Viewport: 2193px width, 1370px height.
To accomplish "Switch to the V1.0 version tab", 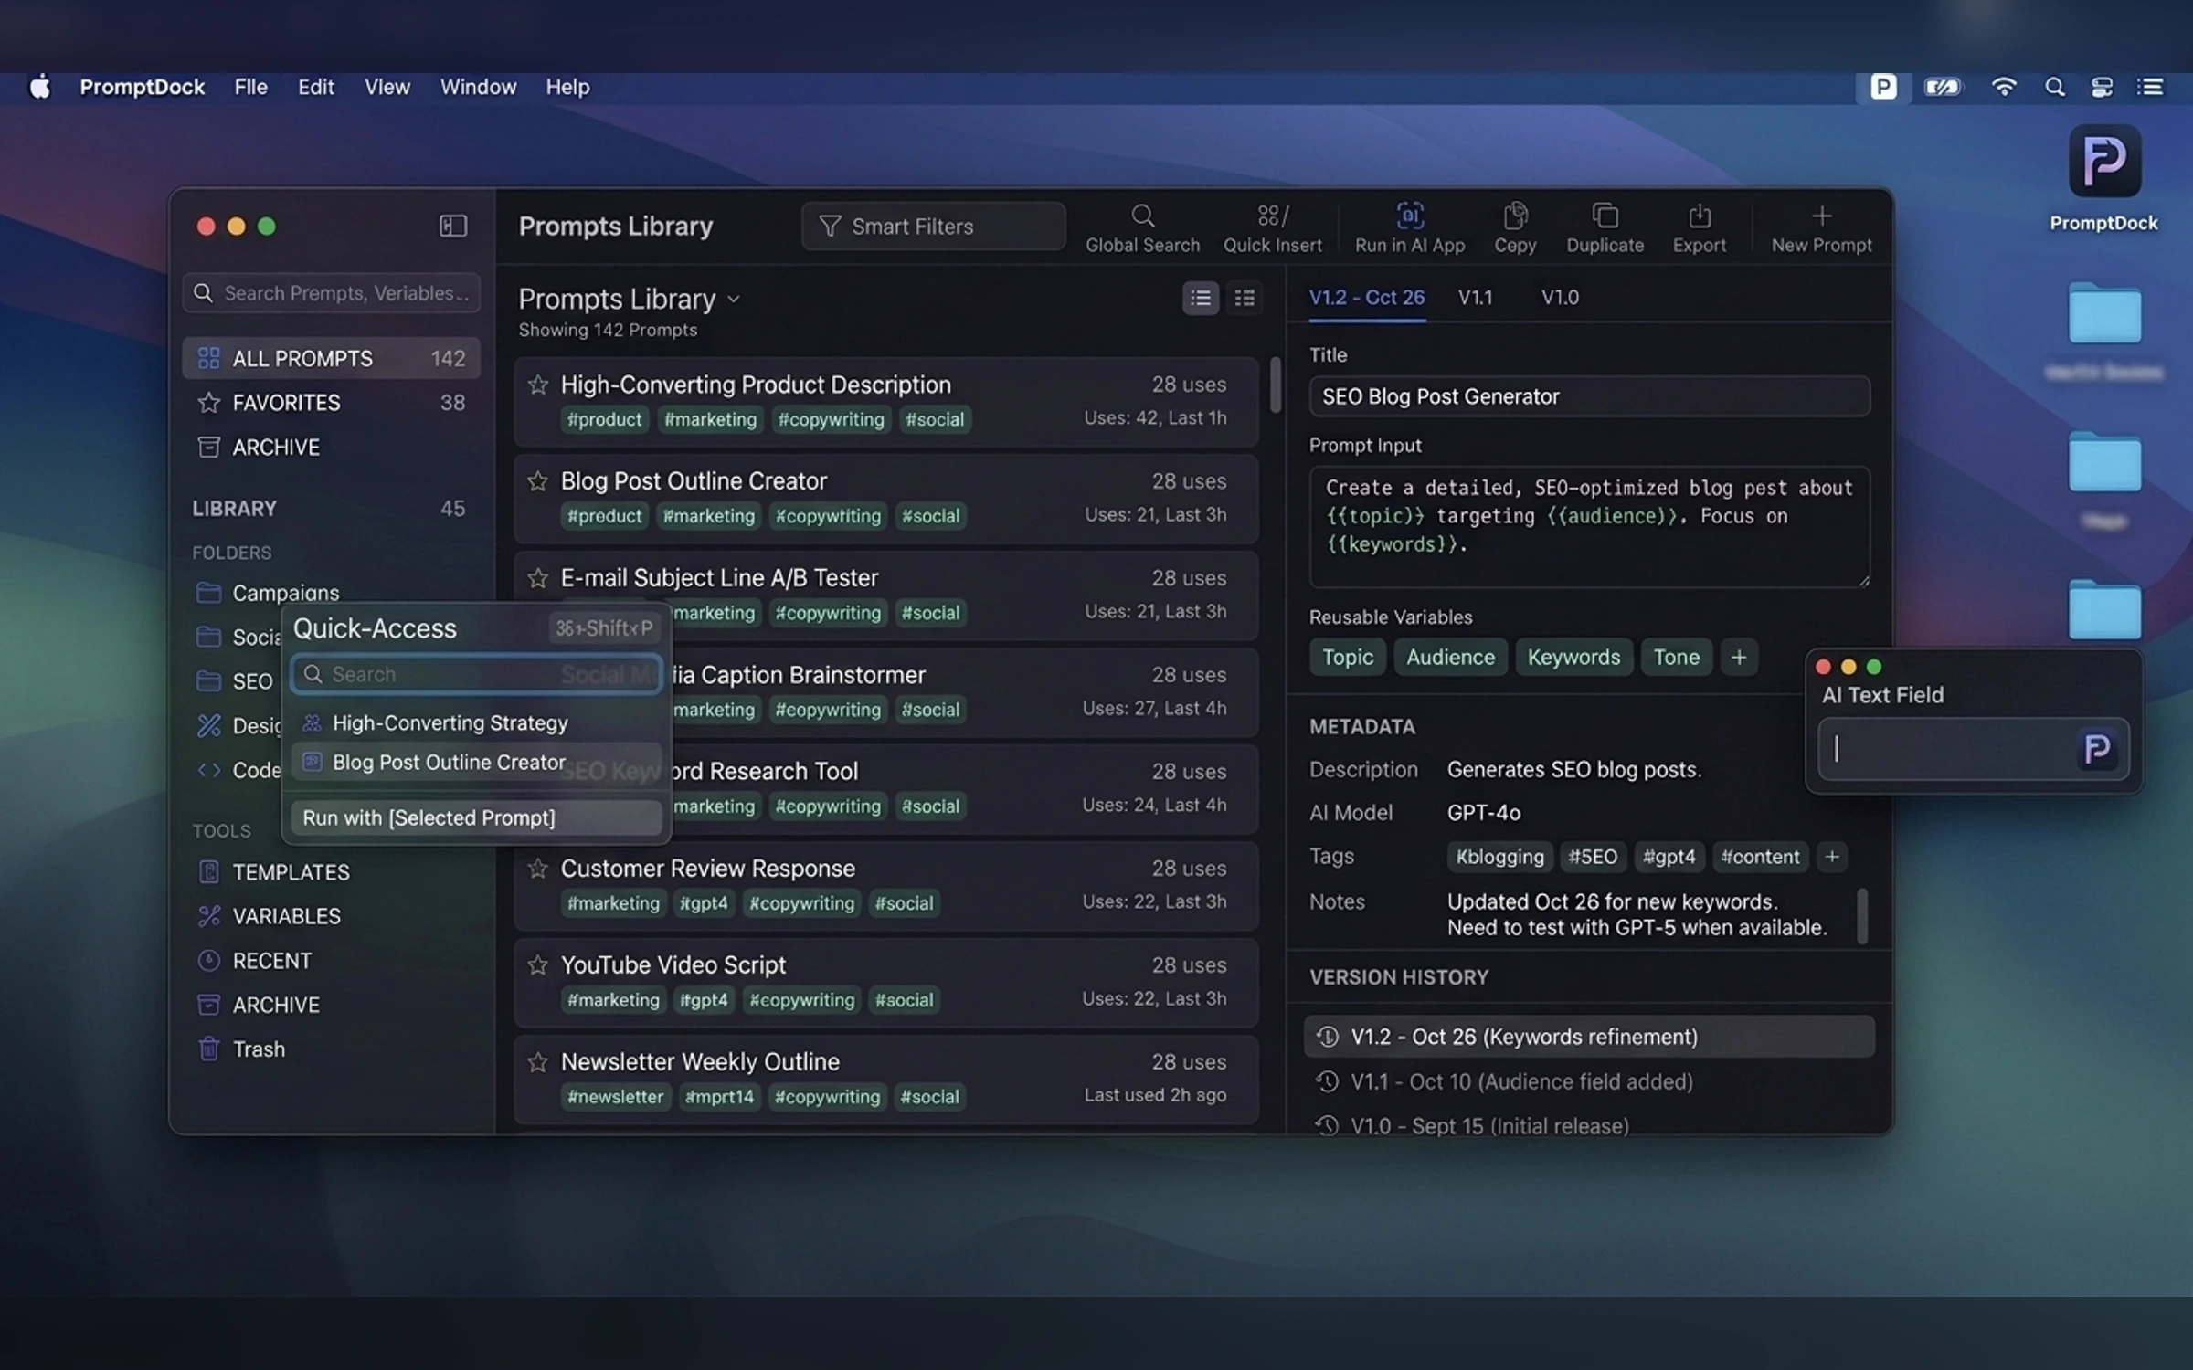I will point(1560,297).
